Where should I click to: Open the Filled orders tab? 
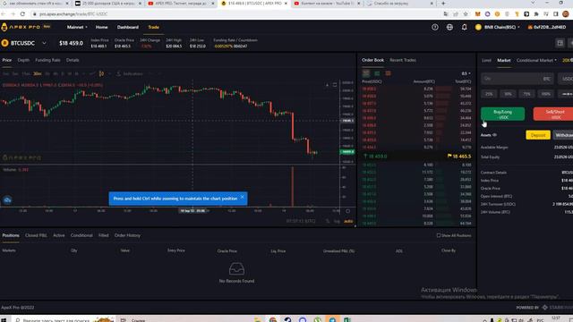pos(104,235)
